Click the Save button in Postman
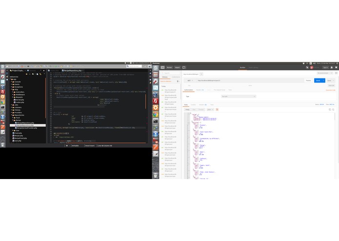This screenshot has width=339, height=241. point(329,80)
